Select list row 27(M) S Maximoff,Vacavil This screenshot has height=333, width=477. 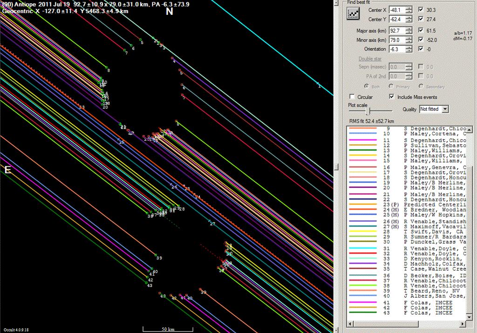click(406, 226)
